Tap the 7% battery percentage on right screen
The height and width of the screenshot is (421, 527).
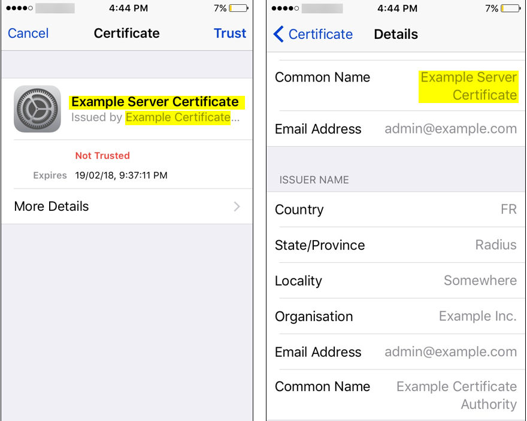pyautogui.click(x=492, y=8)
